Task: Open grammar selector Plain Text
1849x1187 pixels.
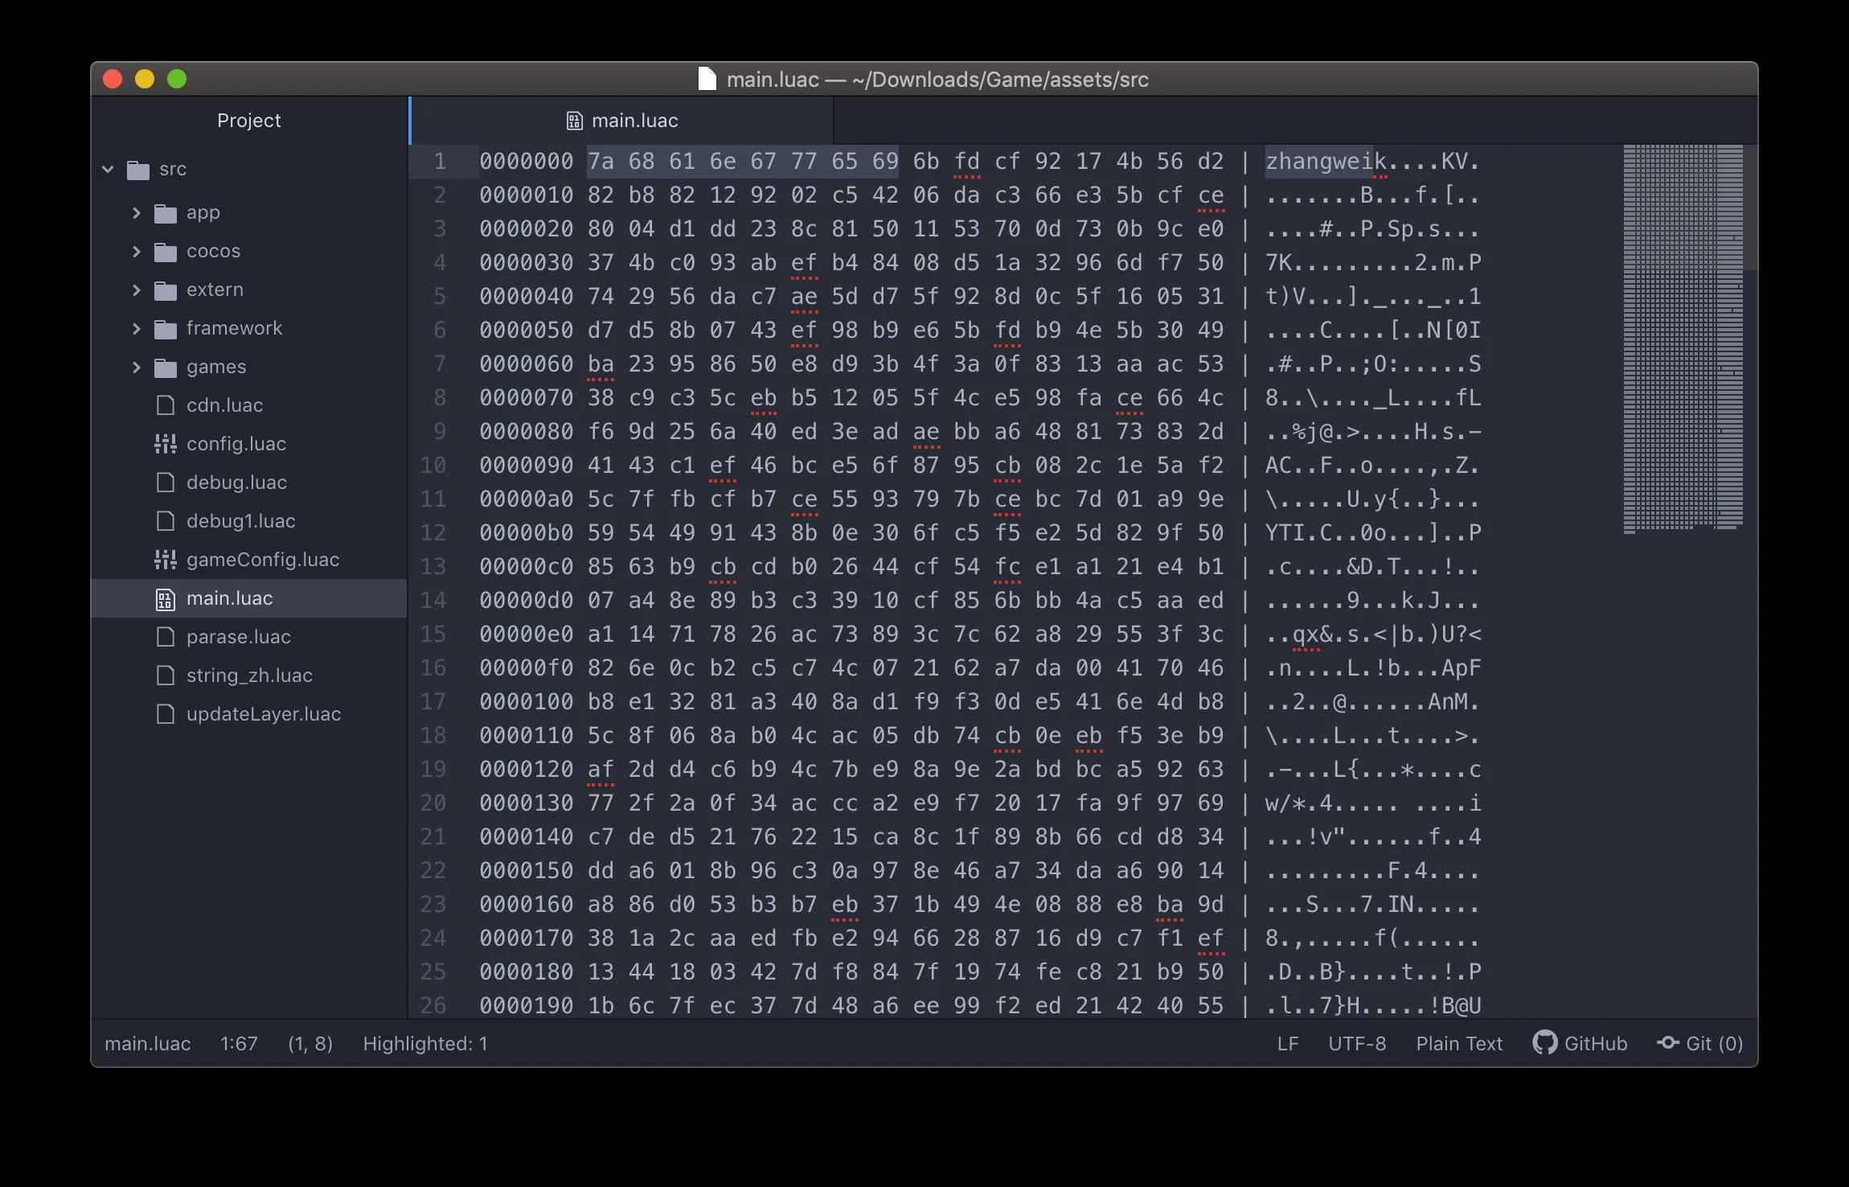Action: 1459,1044
